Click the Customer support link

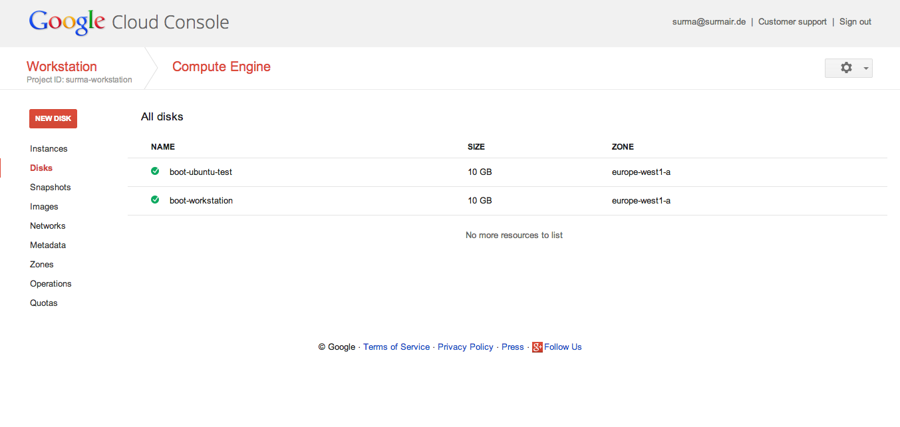click(x=792, y=22)
